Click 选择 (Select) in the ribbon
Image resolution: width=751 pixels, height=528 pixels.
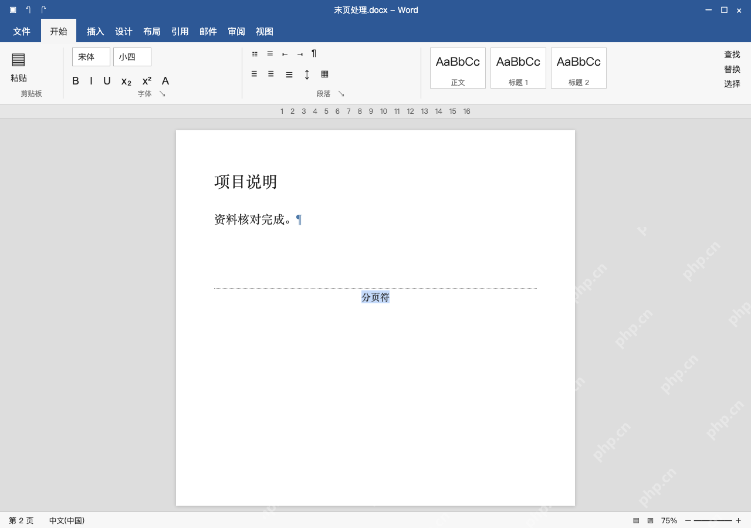click(x=732, y=84)
